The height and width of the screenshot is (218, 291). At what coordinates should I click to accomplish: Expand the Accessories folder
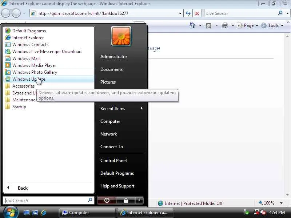(x=49, y=86)
